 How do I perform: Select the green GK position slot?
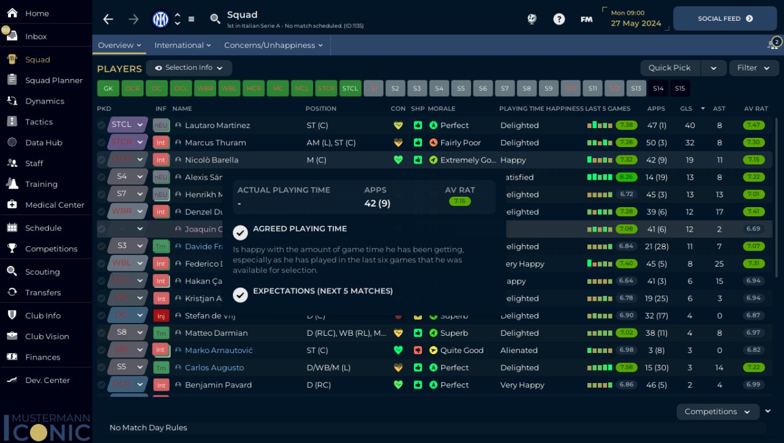tap(108, 89)
